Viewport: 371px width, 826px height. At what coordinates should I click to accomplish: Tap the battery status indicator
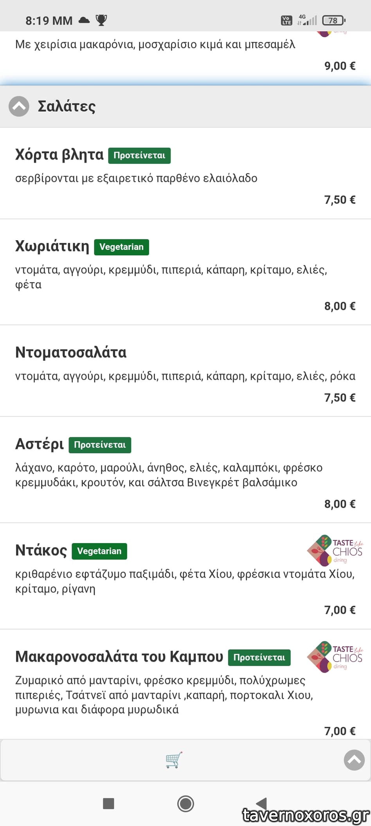coord(333,20)
